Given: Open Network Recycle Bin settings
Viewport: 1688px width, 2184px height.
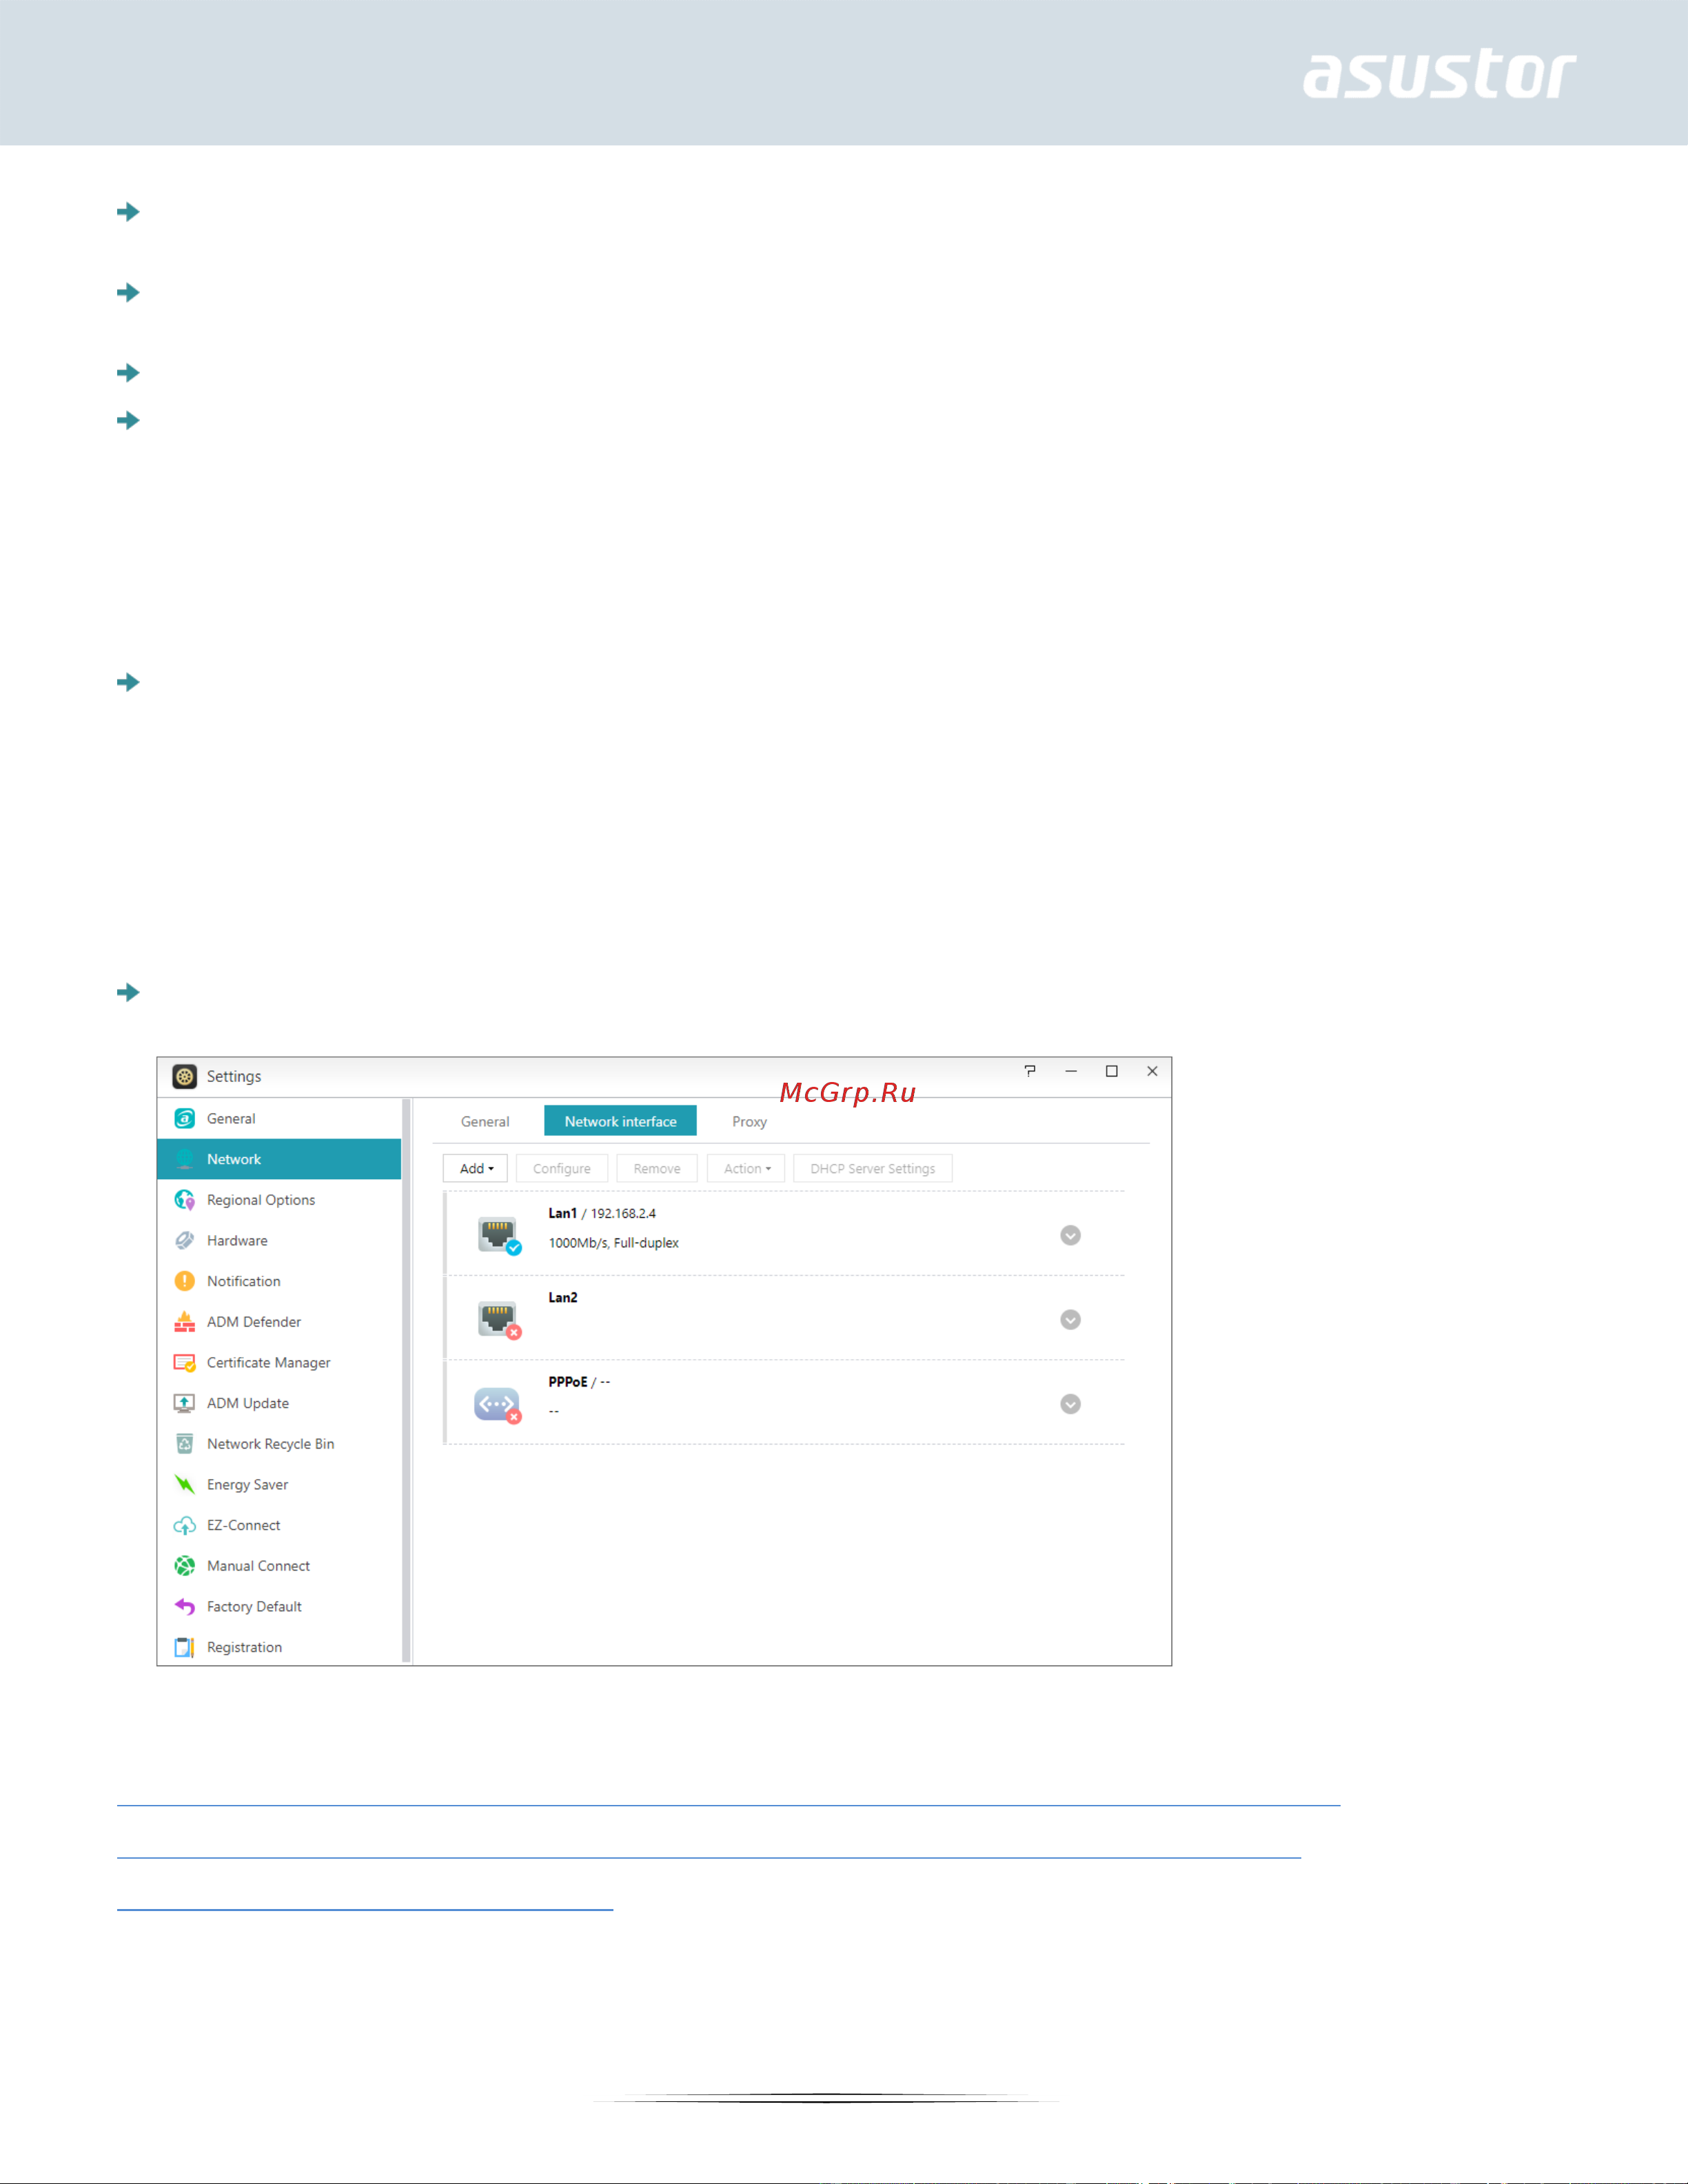Looking at the screenshot, I should click(x=279, y=1443).
